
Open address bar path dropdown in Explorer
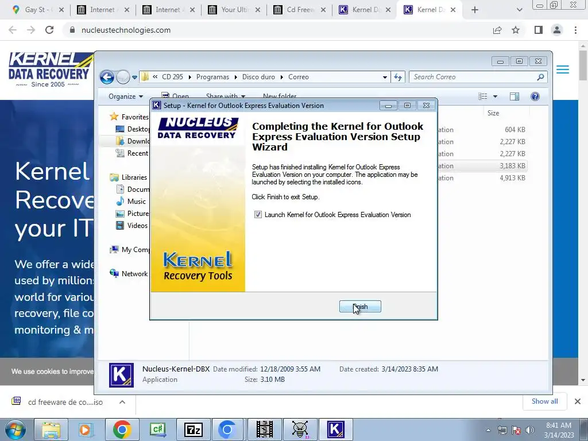(385, 78)
